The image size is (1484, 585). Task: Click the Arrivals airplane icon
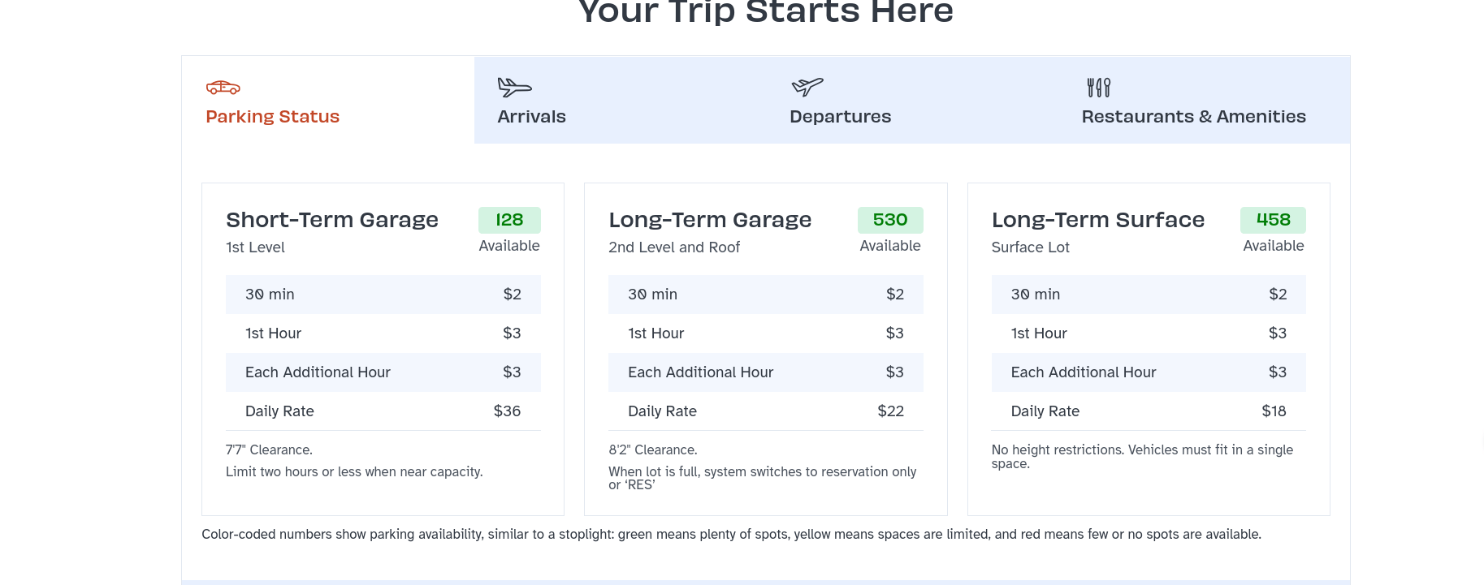point(514,87)
